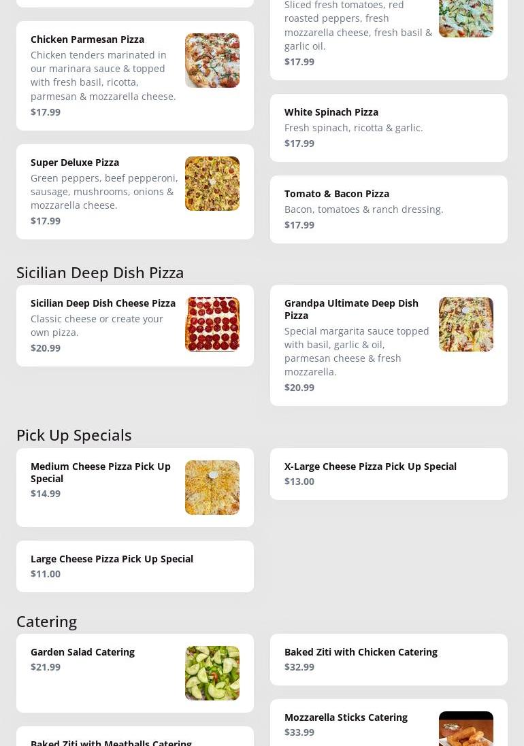Click the Sicilian Deep Dish Cheese Pizza photo
524x746 pixels.
click(x=212, y=324)
